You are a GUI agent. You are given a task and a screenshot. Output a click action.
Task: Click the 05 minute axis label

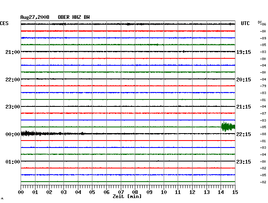pyautogui.click(x=92, y=192)
